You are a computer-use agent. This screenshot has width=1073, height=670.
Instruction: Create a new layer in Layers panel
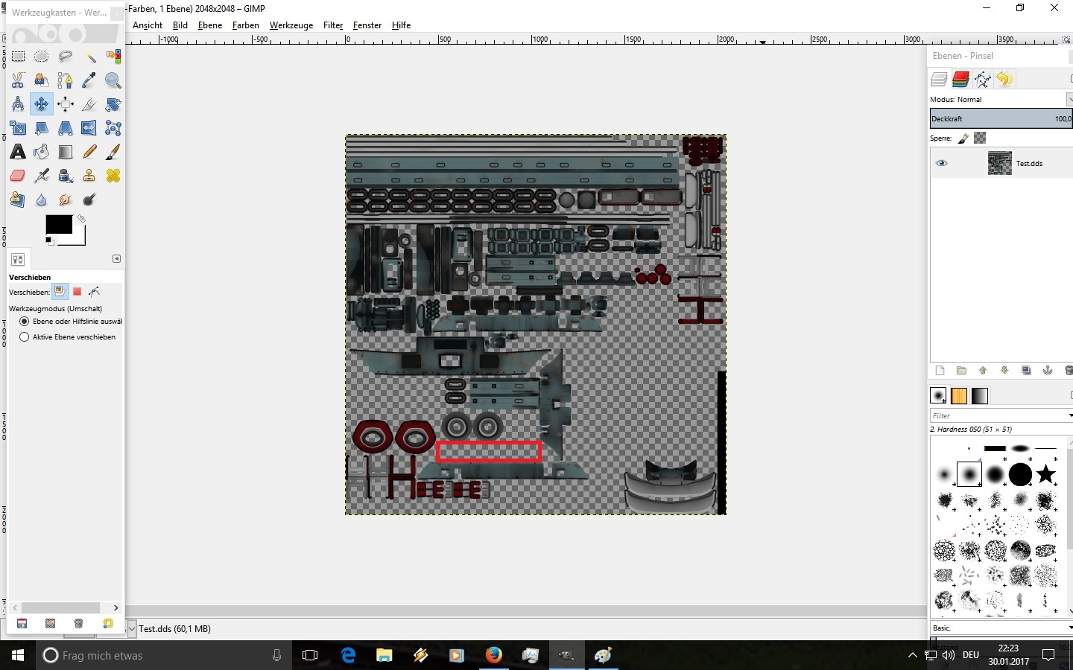pos(940,371)
